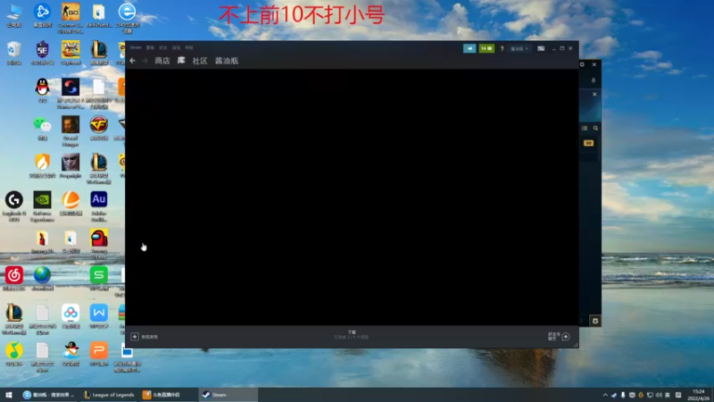Expand the account name dropdown in Steam

tap(519, 48)
